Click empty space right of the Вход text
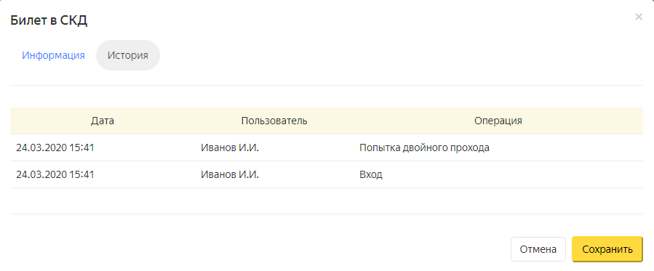Viewport: 654px width, 271px height. tap(513, 174)
